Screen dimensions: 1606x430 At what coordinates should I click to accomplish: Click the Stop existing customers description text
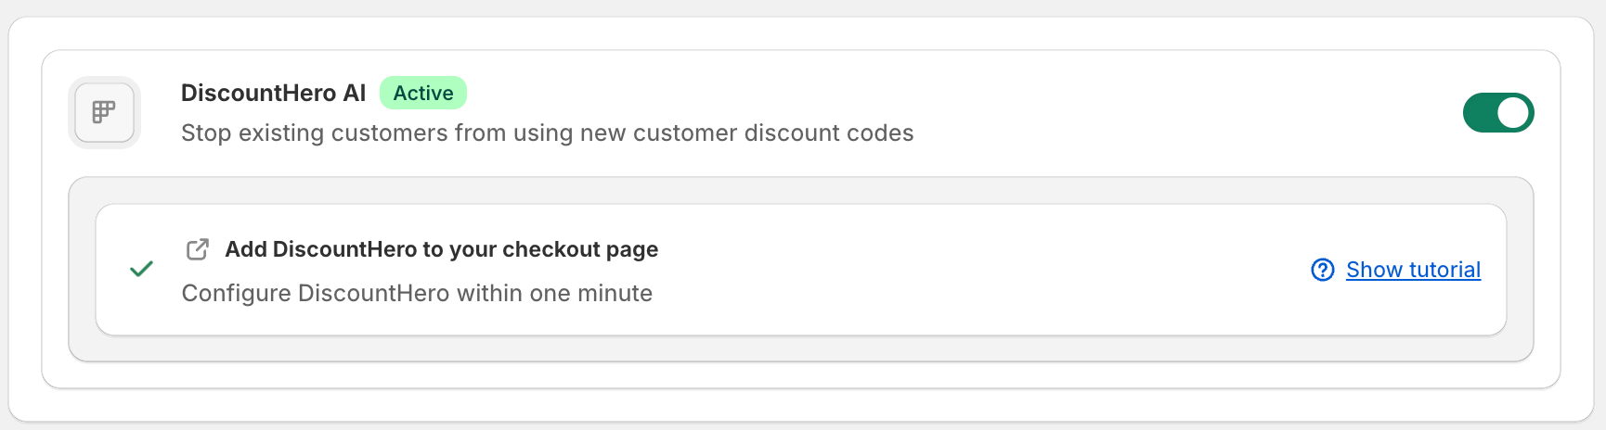547,133
